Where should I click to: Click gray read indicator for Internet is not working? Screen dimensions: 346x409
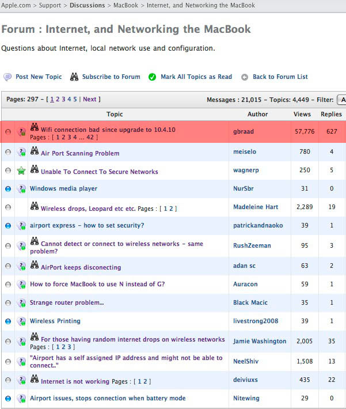click(x=8, y=380)
